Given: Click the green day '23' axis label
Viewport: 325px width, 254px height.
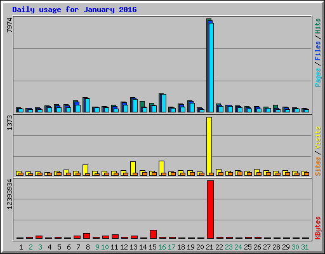Looking at the screenshot, I should pyautogui.click(x=229, y=247).
